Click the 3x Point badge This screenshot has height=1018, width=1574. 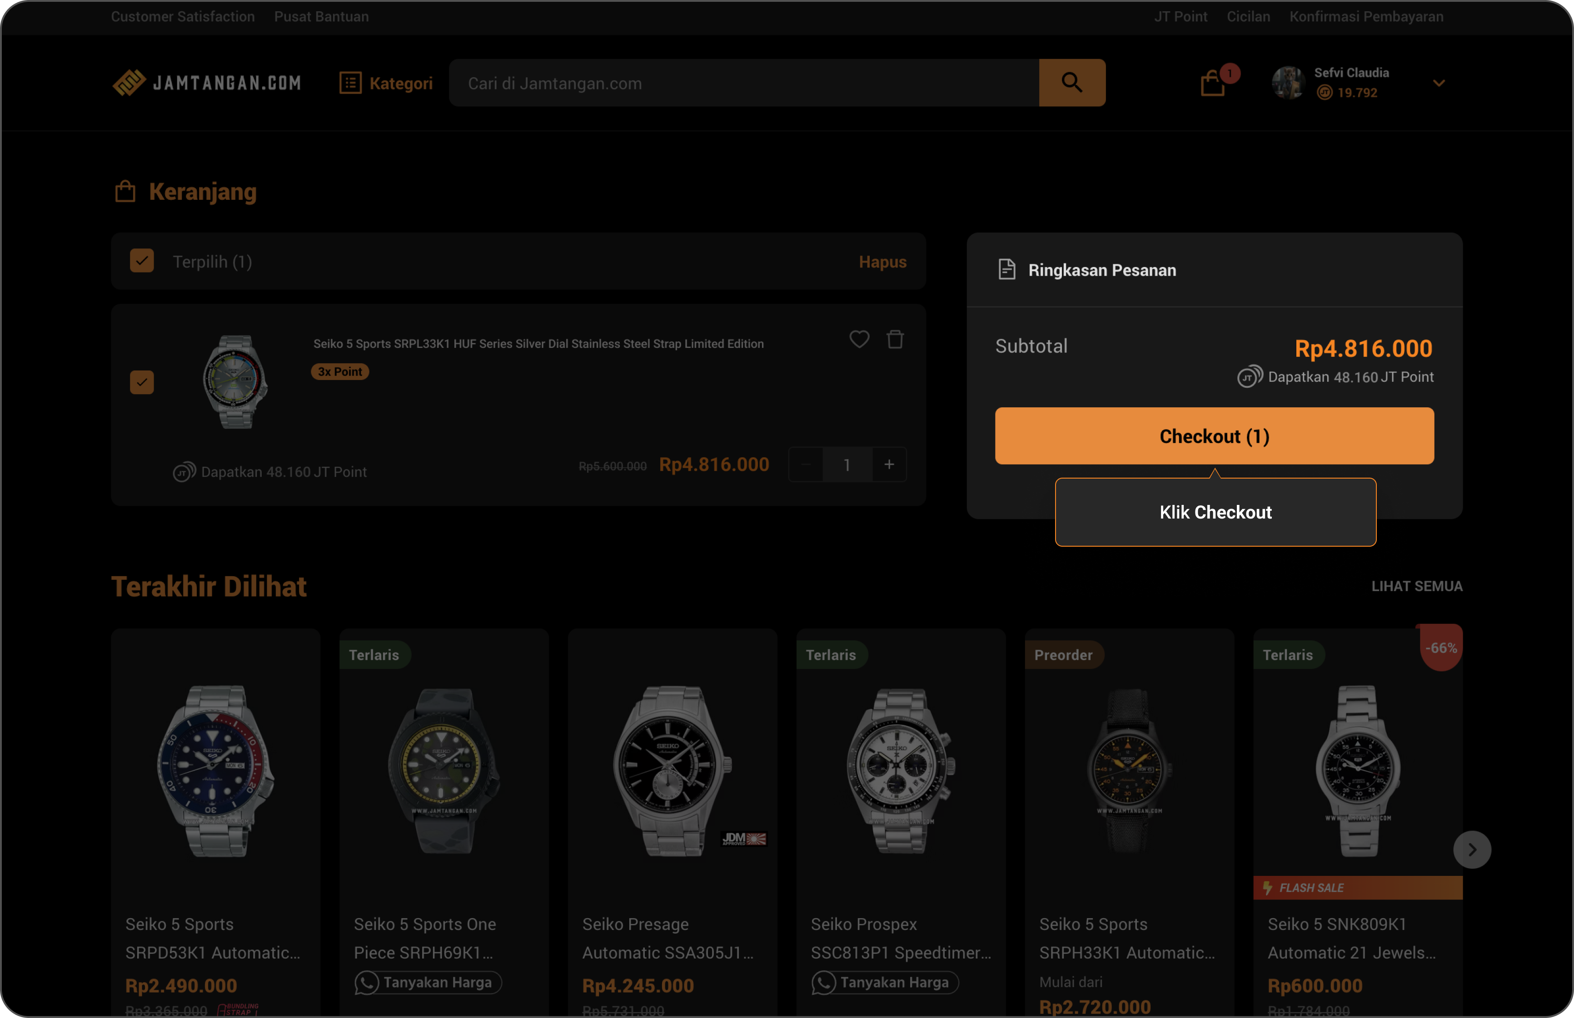pos(340,371)
